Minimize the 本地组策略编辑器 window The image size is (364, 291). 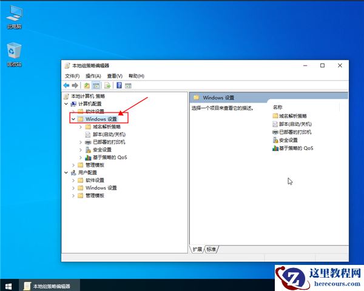click(305, 65)
